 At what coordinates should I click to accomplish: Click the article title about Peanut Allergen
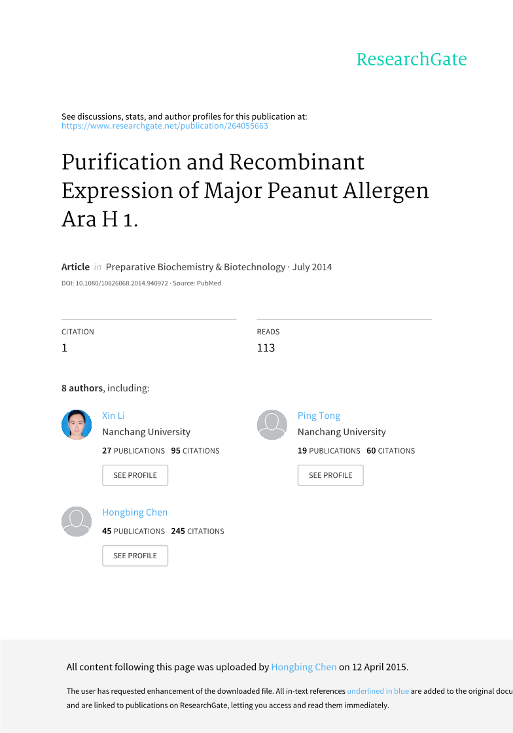coord(245,190)
